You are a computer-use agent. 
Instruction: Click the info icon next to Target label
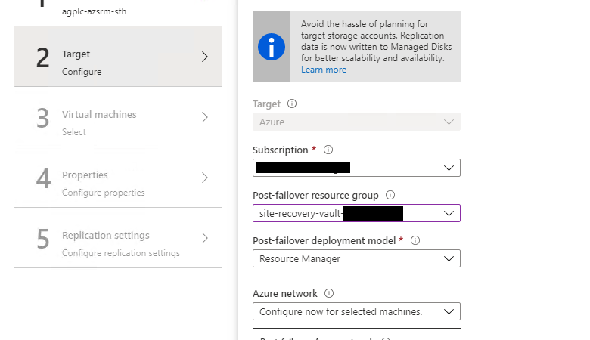[292, 104]
